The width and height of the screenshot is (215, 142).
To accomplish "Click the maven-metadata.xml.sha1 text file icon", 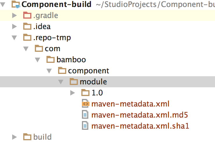I will 85,126.
